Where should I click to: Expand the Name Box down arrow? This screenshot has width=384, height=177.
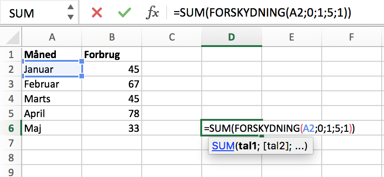click(71, 17)
